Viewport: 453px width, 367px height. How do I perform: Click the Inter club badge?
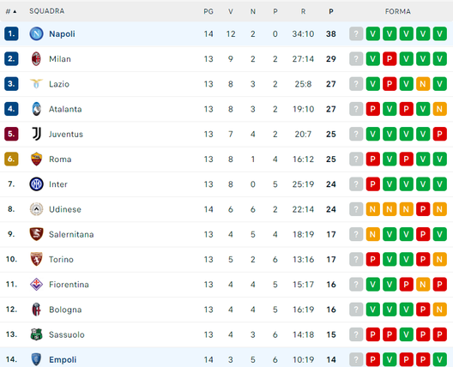[x=36, y=184]
